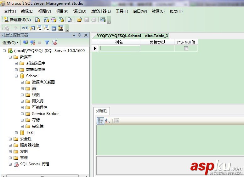Expand the 表 tables folder
The height and width of the screenshot is (177, 244).
tap(22, 88)
